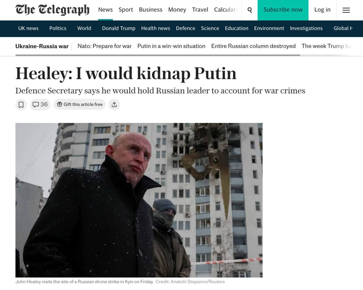
Task: Select the News tab
Action: pyautogui.click(x=105, y=10)
